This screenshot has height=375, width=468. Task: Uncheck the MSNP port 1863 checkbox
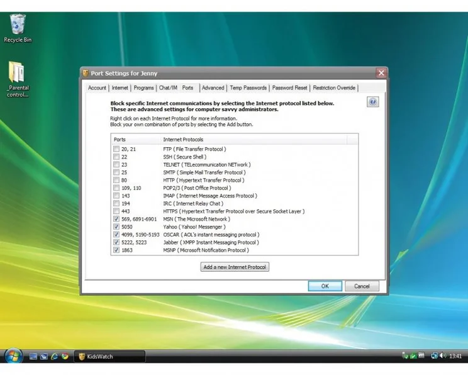pyautogui.click(x=116, y=250)
